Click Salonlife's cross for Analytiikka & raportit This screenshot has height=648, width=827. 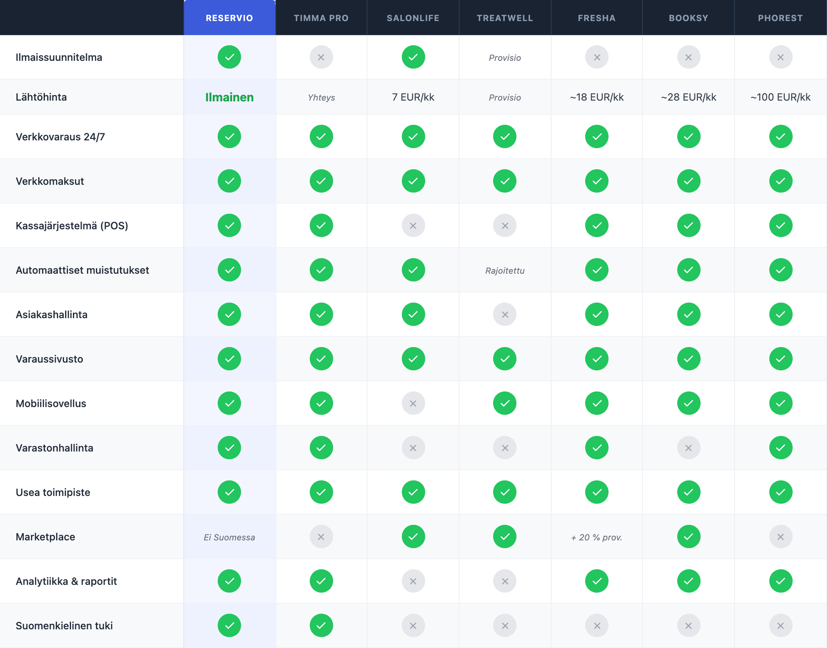point(413,581)
